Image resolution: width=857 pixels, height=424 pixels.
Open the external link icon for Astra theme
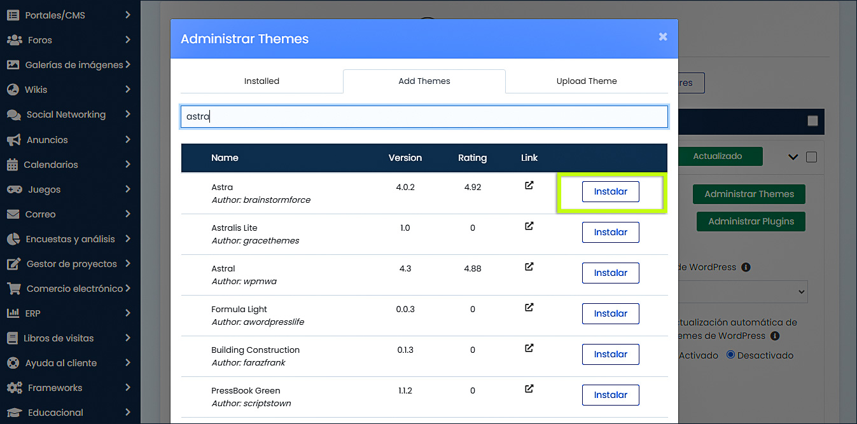click(x=529, y=185)
